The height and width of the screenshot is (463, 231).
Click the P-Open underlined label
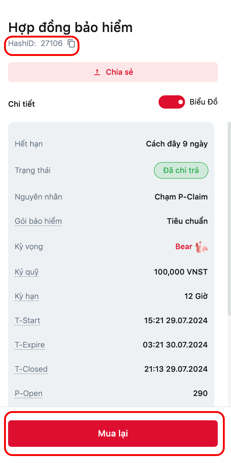[29, 393]
